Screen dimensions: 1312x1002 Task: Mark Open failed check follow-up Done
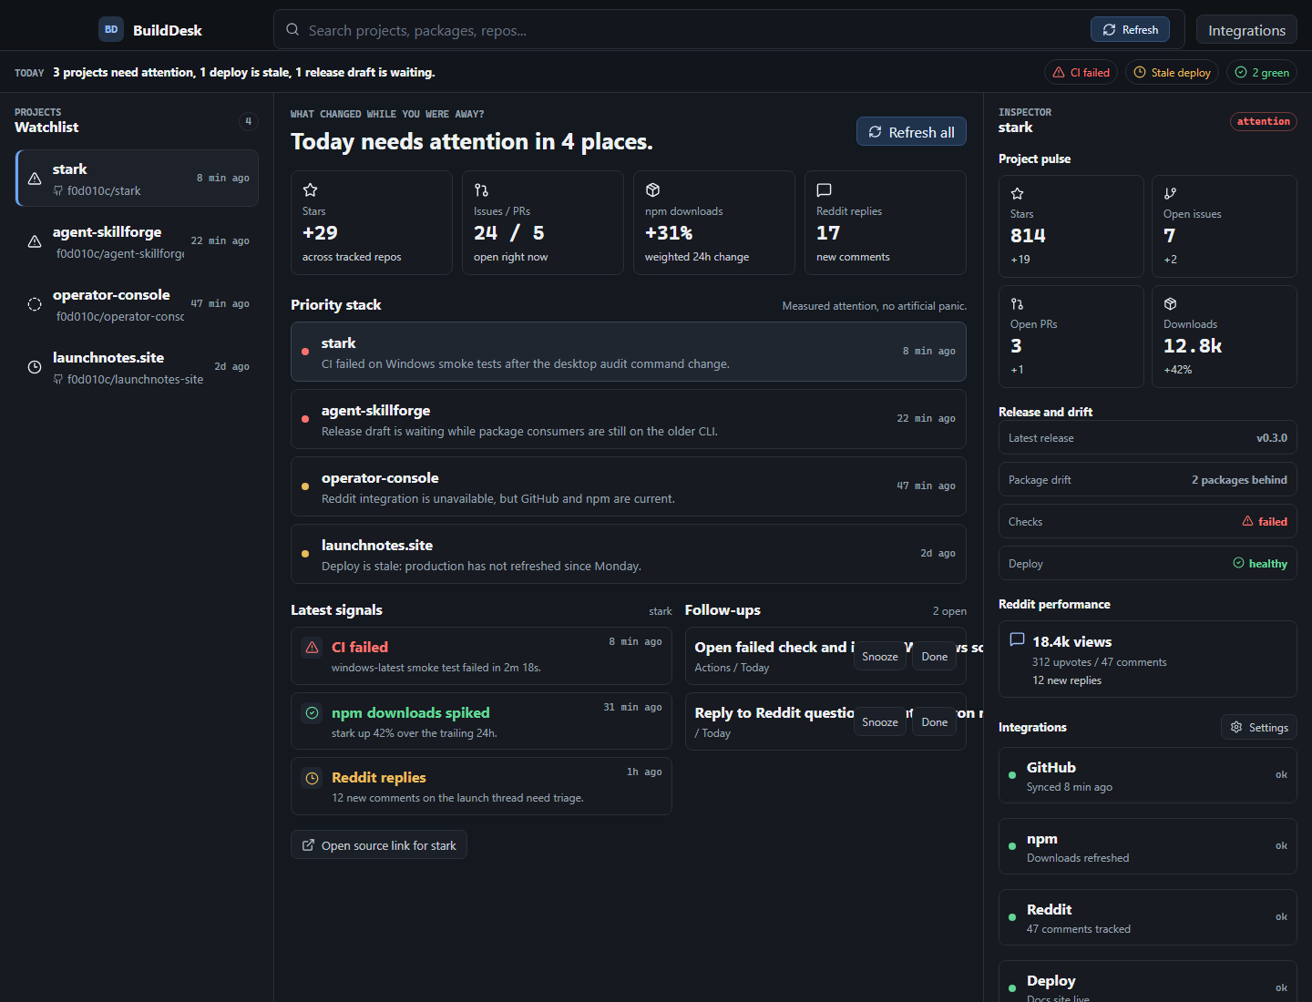point(934,657)
